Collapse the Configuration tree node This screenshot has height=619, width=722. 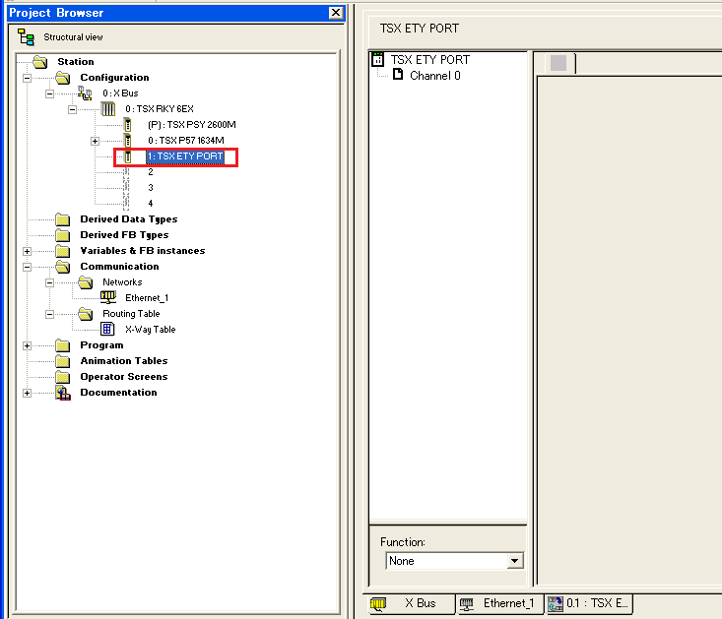pyautogui.click(x=27, y=78)
